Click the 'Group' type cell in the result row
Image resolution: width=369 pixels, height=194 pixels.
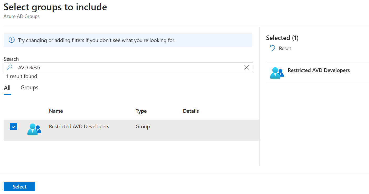coord(143,126)
